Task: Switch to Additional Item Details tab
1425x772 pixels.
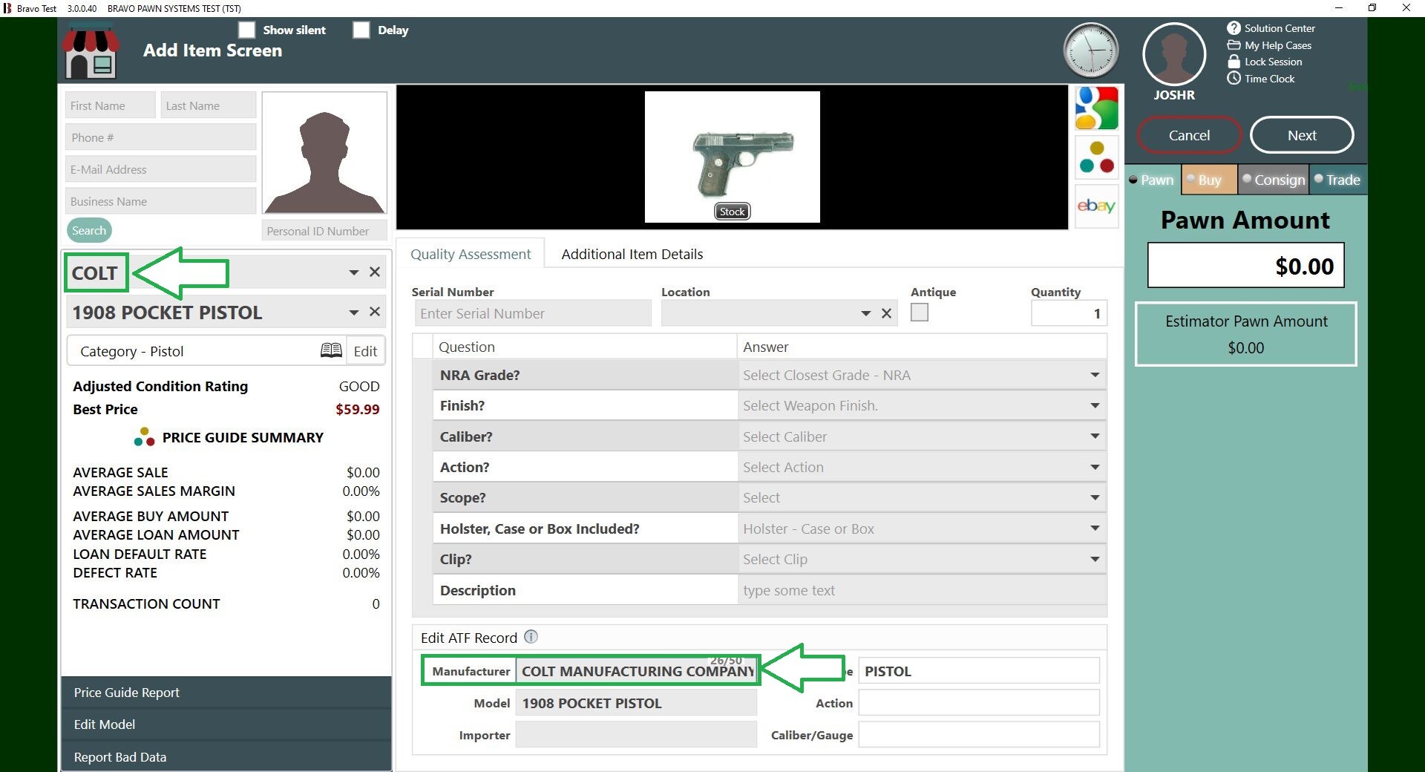Action: (632, 254)
